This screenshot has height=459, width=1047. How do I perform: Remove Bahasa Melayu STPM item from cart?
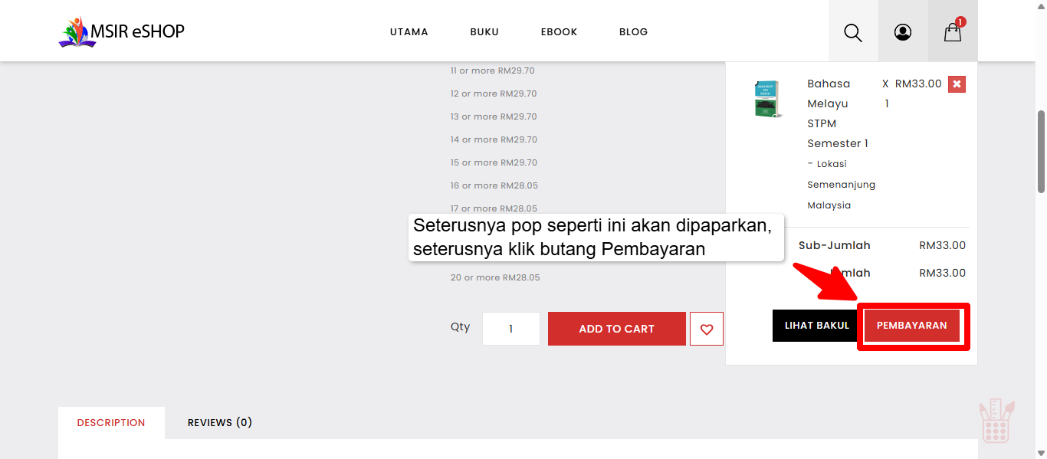[x=957, y=84]
